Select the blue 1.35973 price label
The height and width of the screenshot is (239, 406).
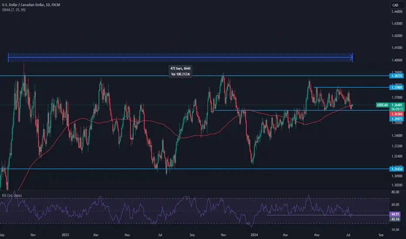pos(397,119)
